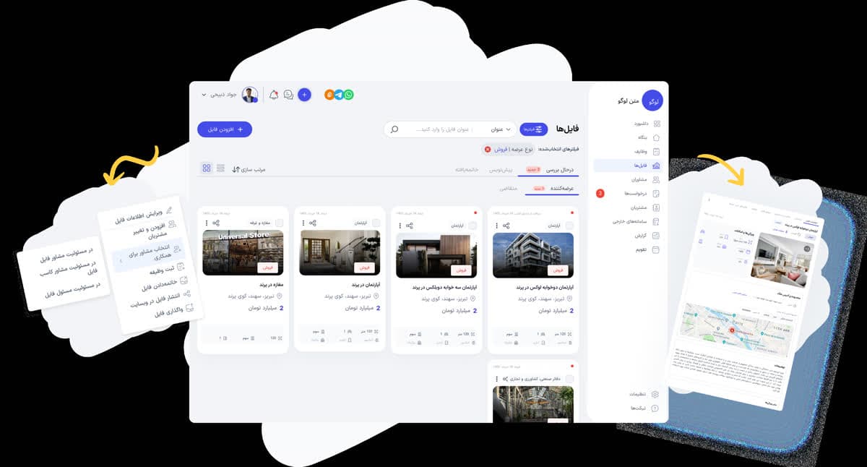Click the افزودن فایل button
The width and height of the screenshot is (867, 467).
pyautogui.click(x=225, y=129)
